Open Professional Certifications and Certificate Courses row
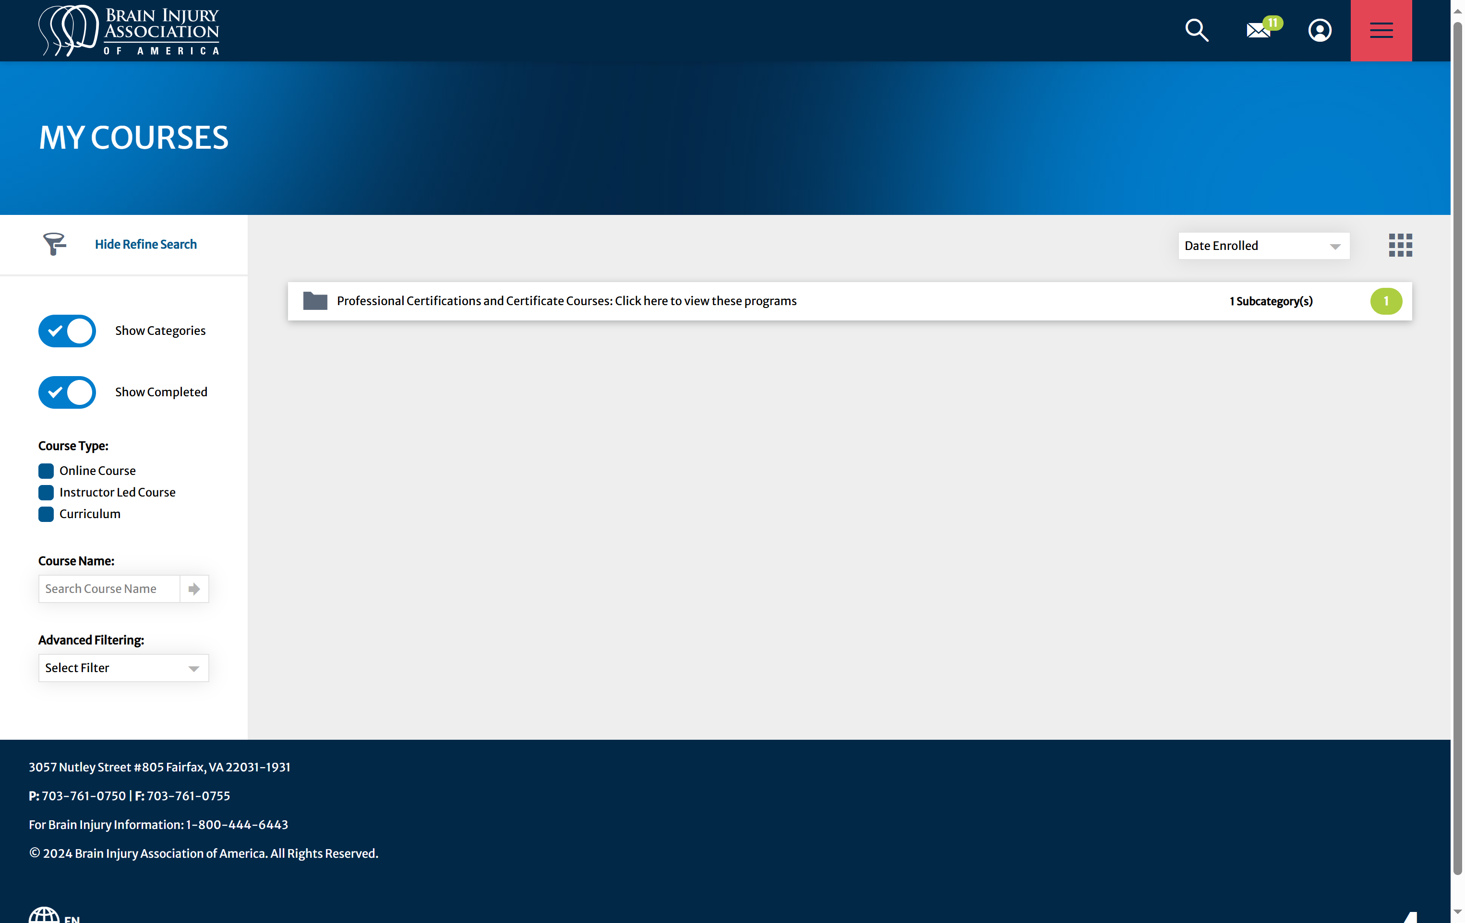Viewport: 1465px width, 923px height. (x=849, y=301)
